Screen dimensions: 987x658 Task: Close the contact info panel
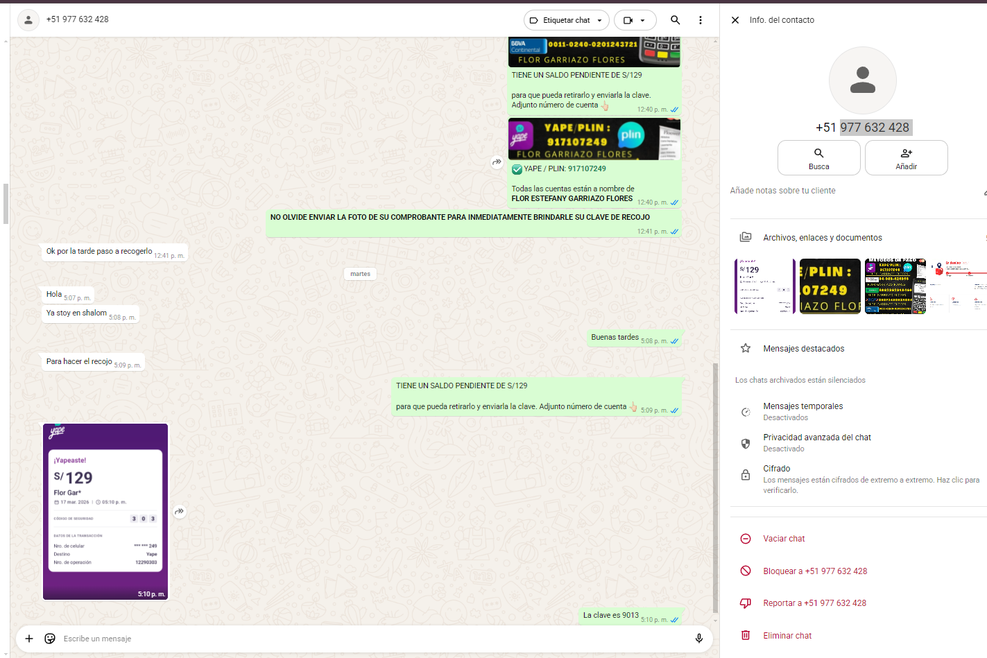coord(735,20)
